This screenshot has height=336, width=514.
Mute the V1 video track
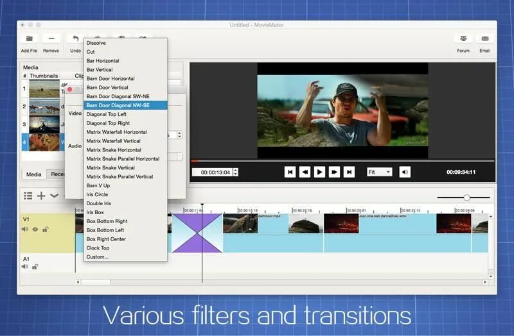coord(25,230)
